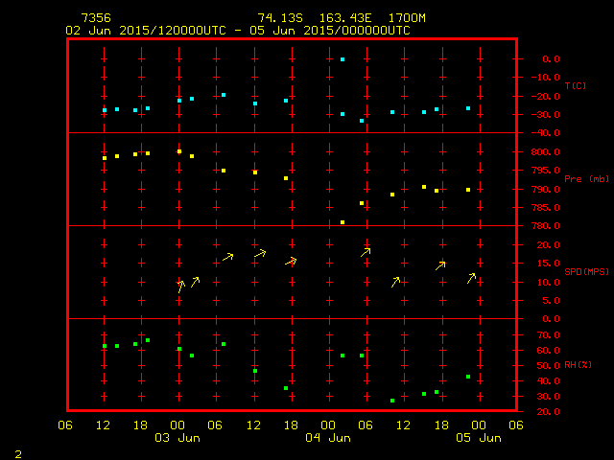
Task: Click the RH(%) humidity axis label
Action: coord(575,365)
